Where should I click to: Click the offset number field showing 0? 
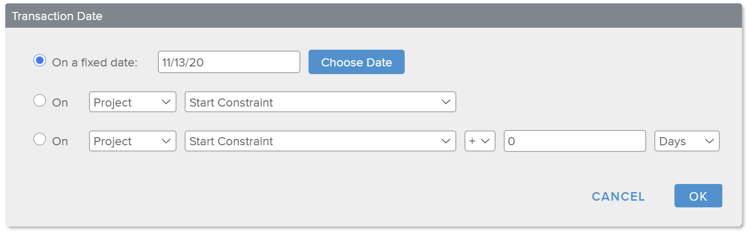click(x=574, y=141)
